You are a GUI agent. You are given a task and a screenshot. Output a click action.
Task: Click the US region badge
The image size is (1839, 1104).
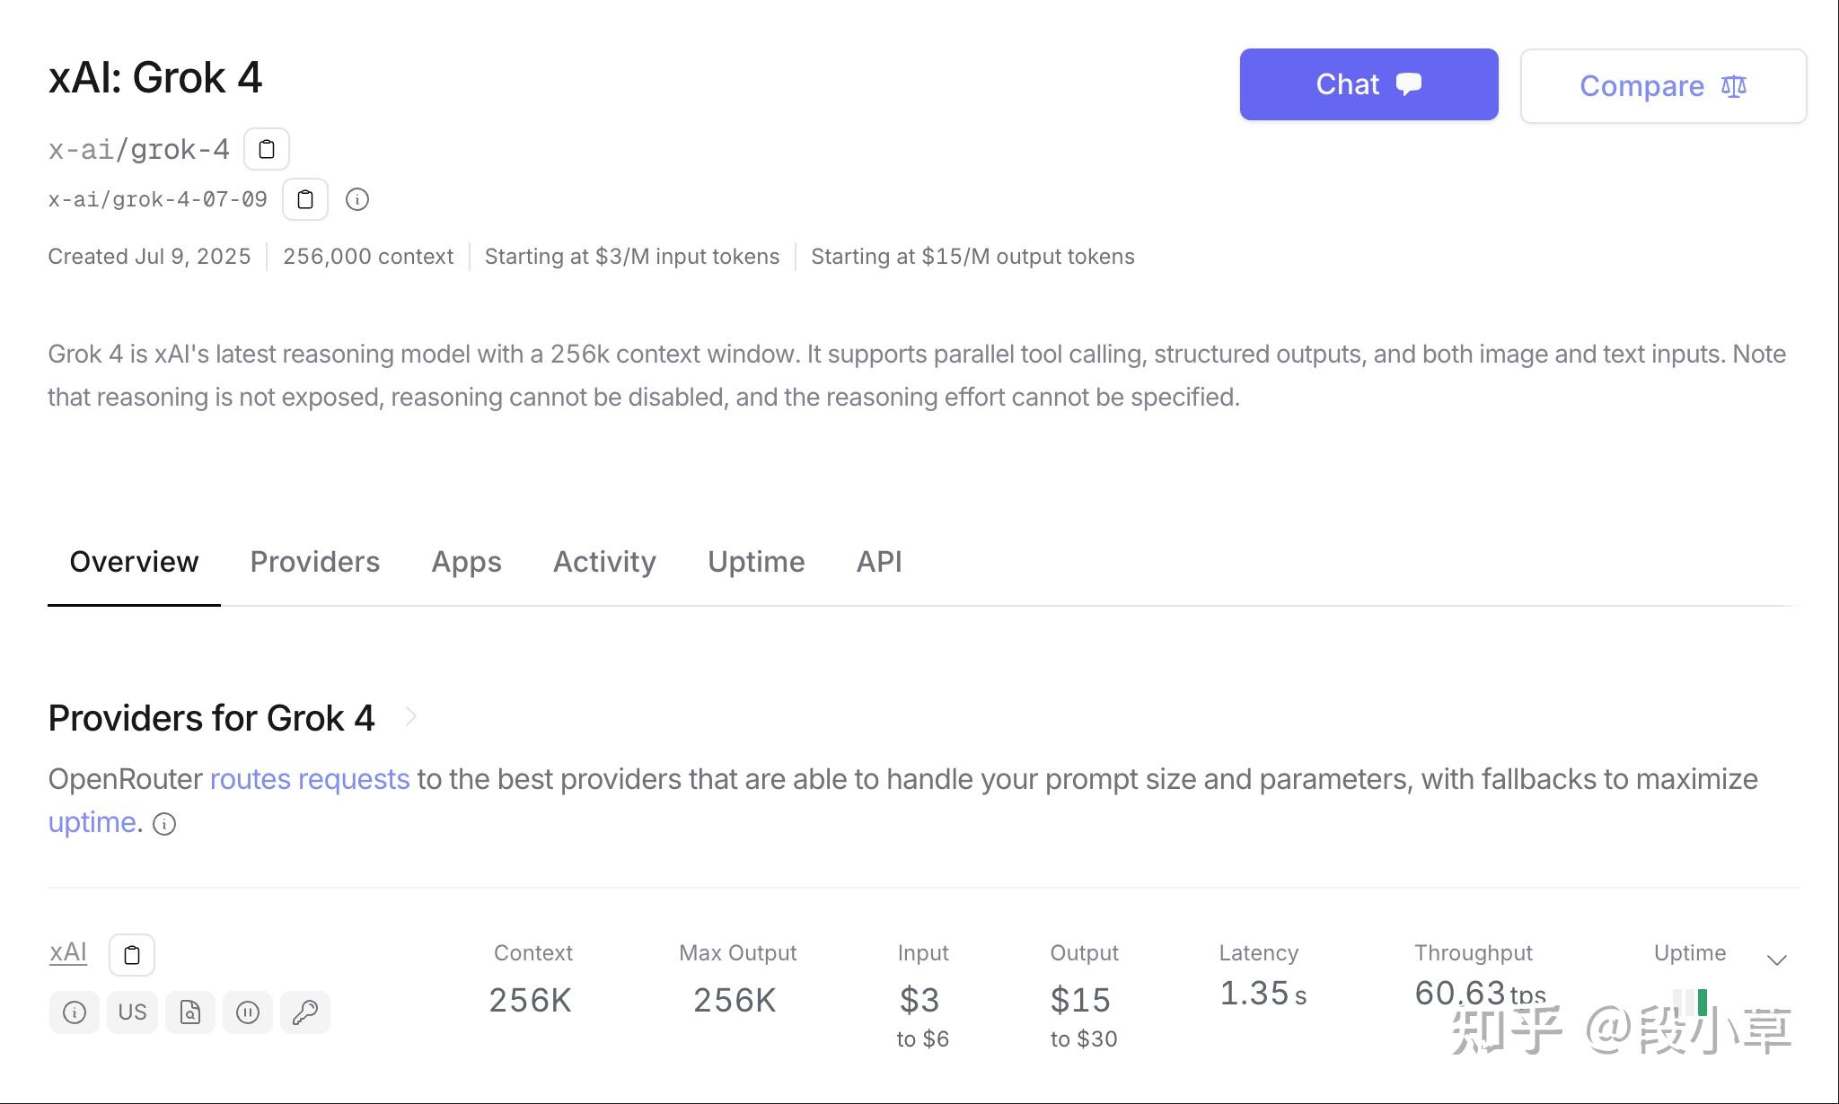[132, 1012]
